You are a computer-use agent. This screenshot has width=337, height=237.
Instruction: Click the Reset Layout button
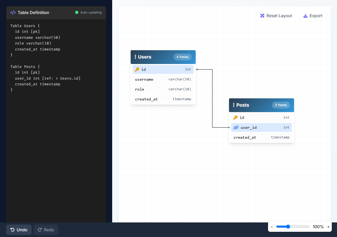coord(276,16)
